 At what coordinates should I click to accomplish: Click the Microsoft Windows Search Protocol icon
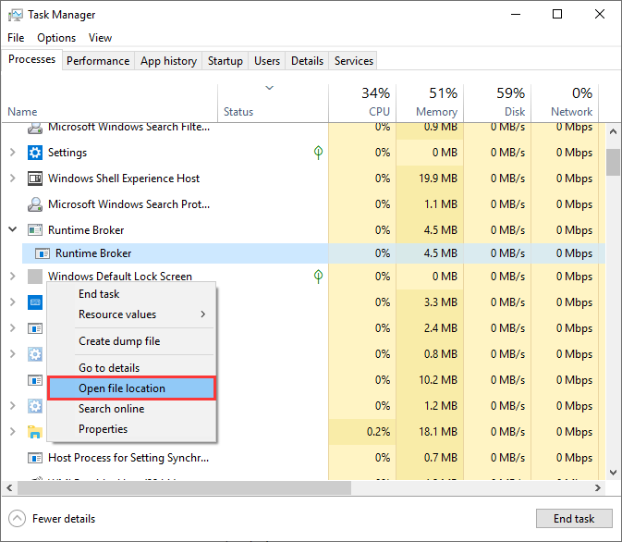tap(35, 204)
